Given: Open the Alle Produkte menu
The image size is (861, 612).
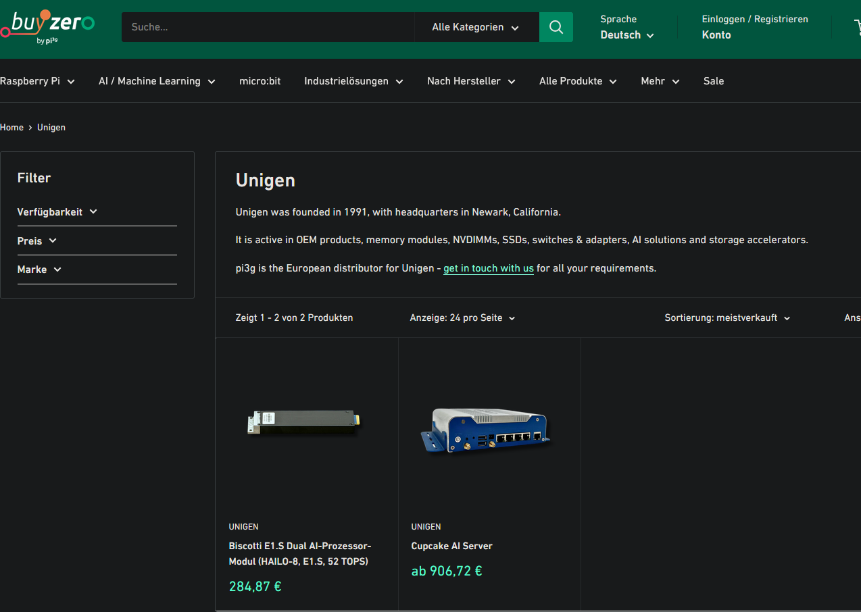Looking at the screenshot, I should point(578,81).
